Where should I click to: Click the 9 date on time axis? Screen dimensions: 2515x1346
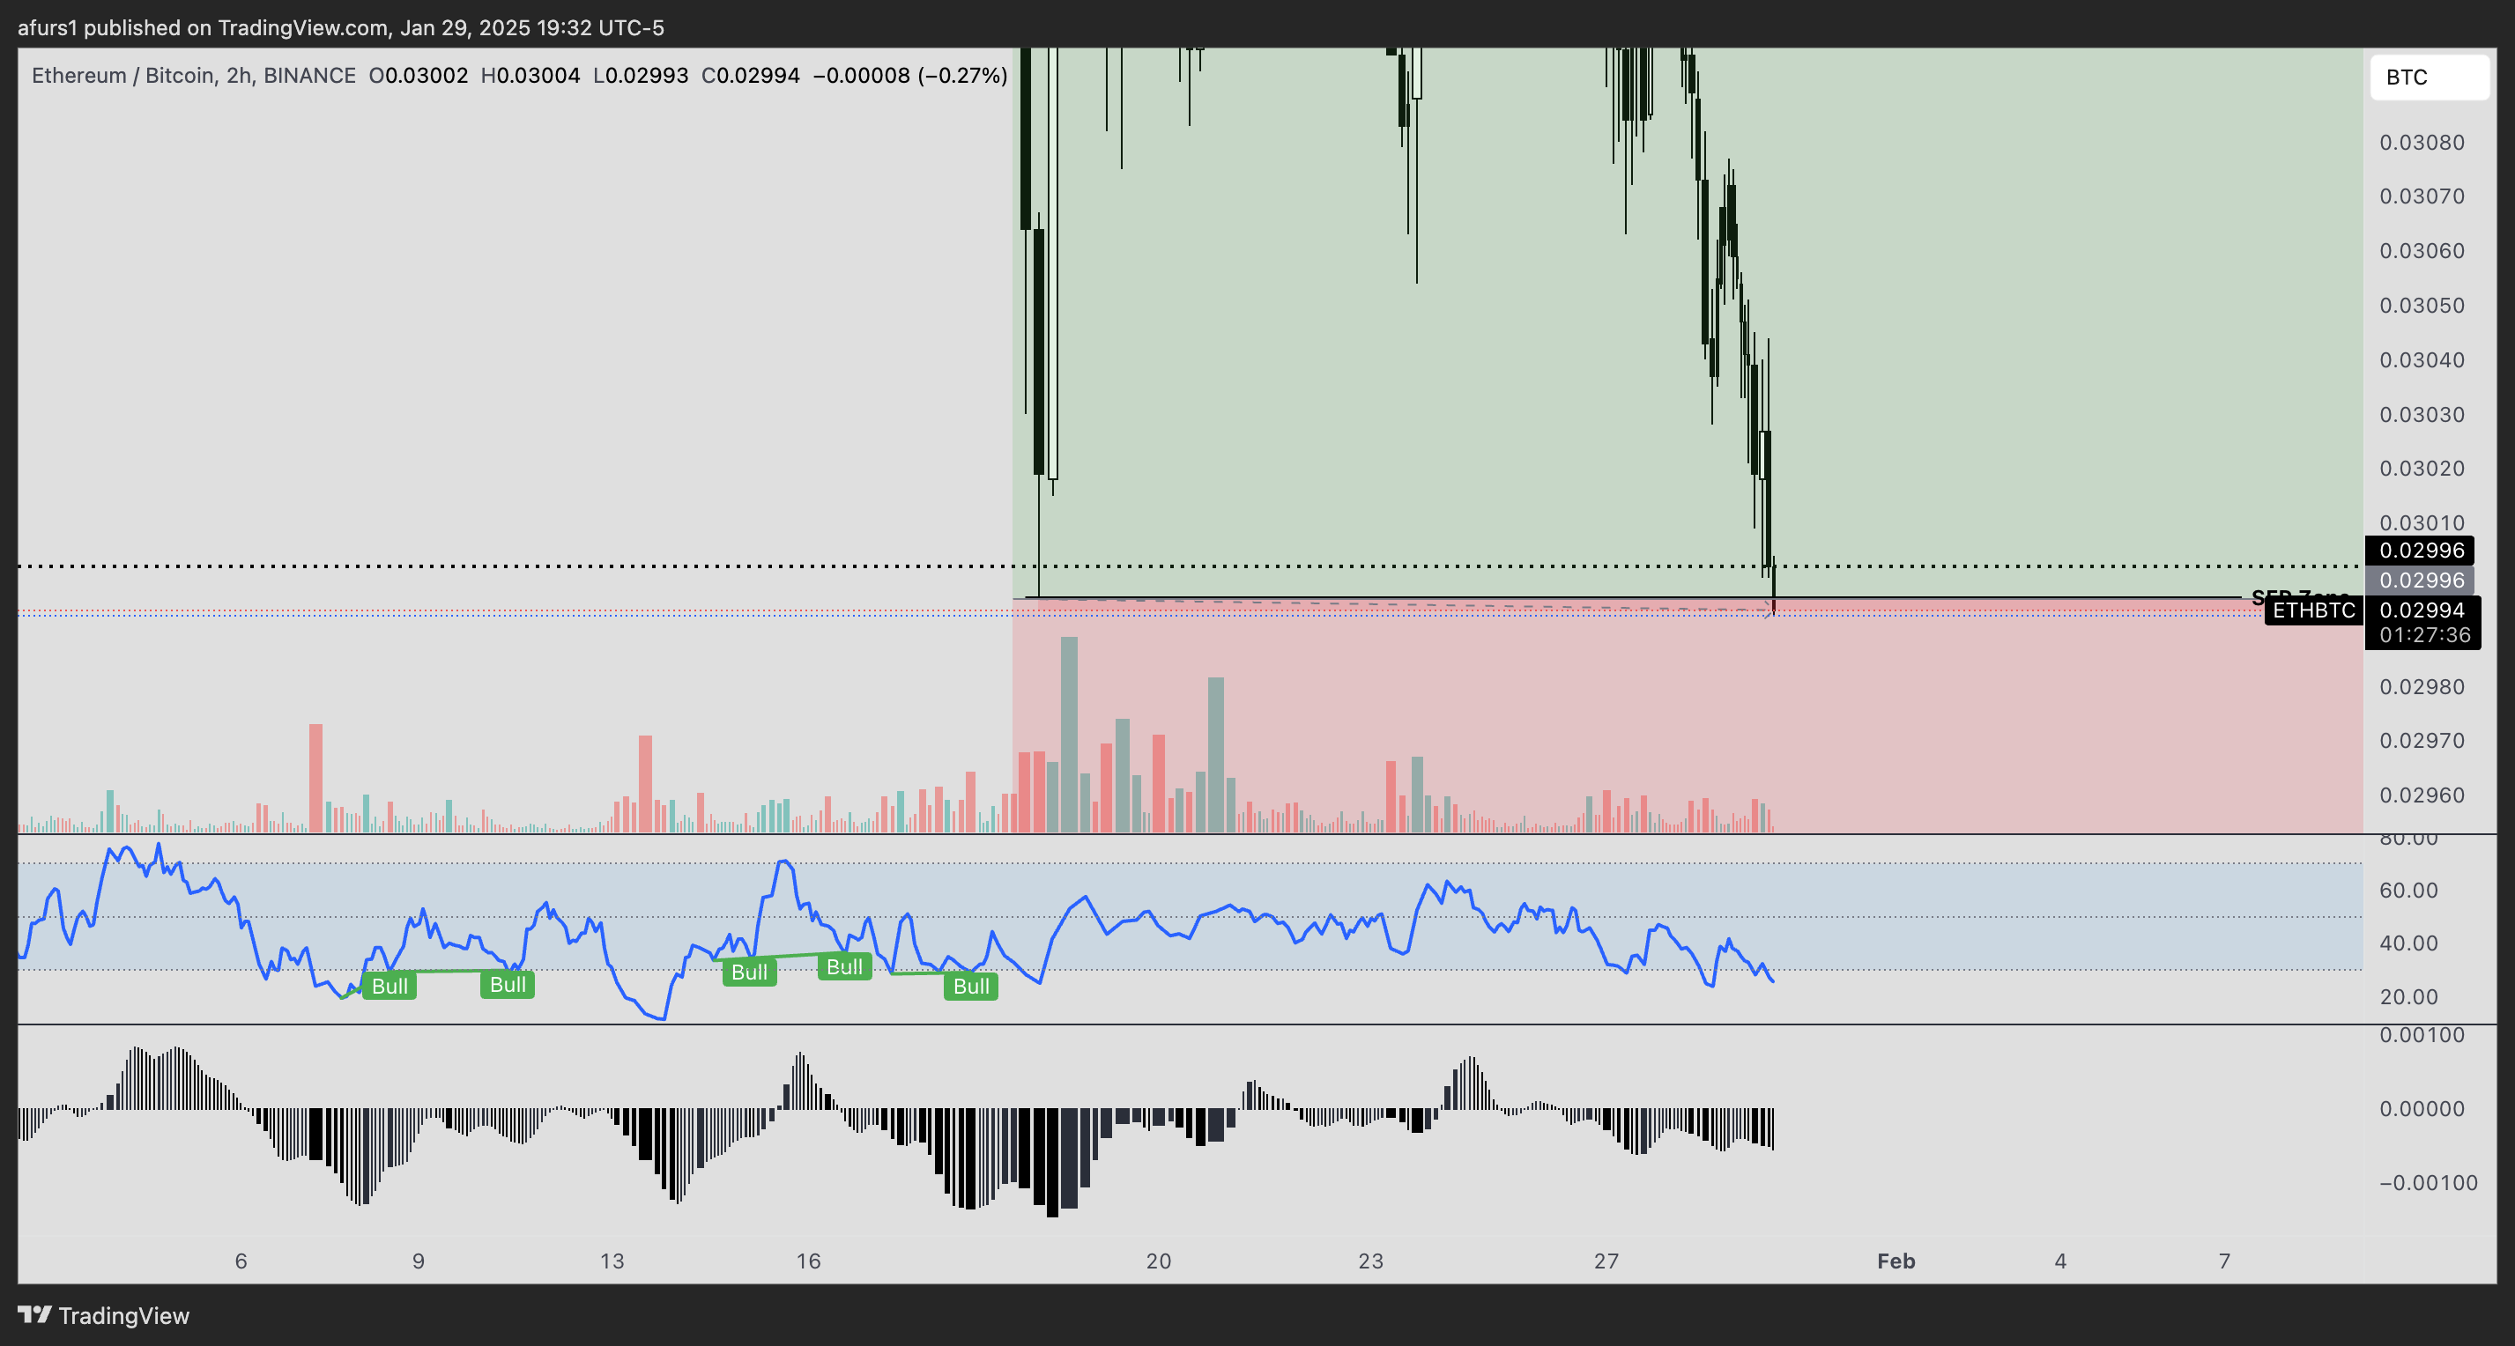pos(418,1261)
